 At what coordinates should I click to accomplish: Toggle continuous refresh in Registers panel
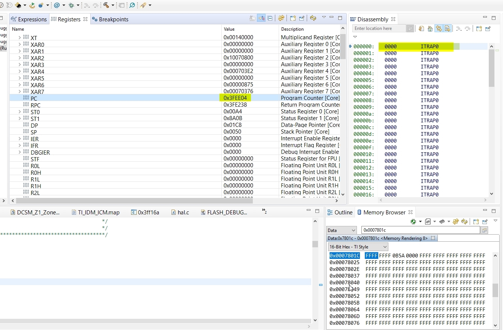pyautogui.click(x=313, y=18)
